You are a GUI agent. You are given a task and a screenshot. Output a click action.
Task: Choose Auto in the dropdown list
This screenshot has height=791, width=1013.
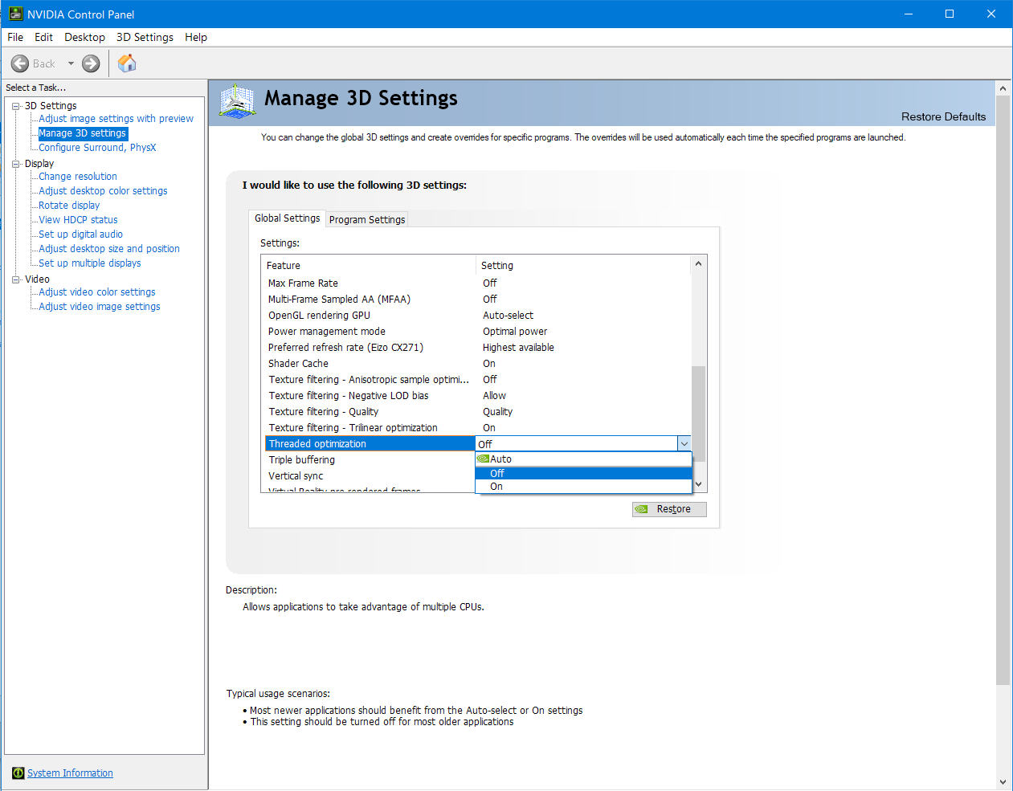tap(583, 459)
